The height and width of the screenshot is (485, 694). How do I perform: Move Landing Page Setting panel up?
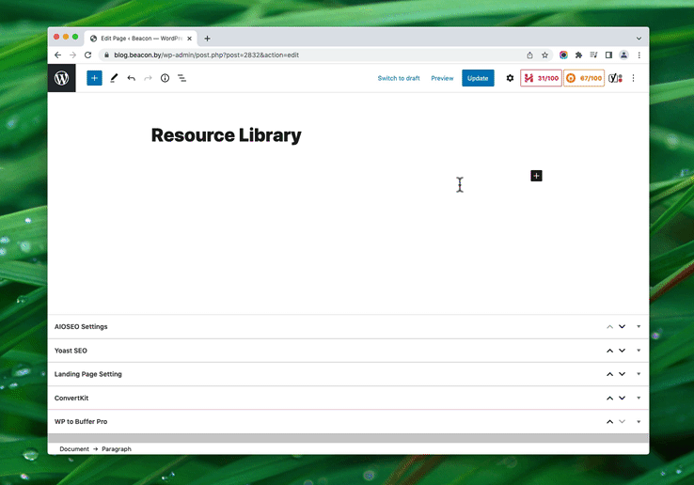click(x=609, y=374)
